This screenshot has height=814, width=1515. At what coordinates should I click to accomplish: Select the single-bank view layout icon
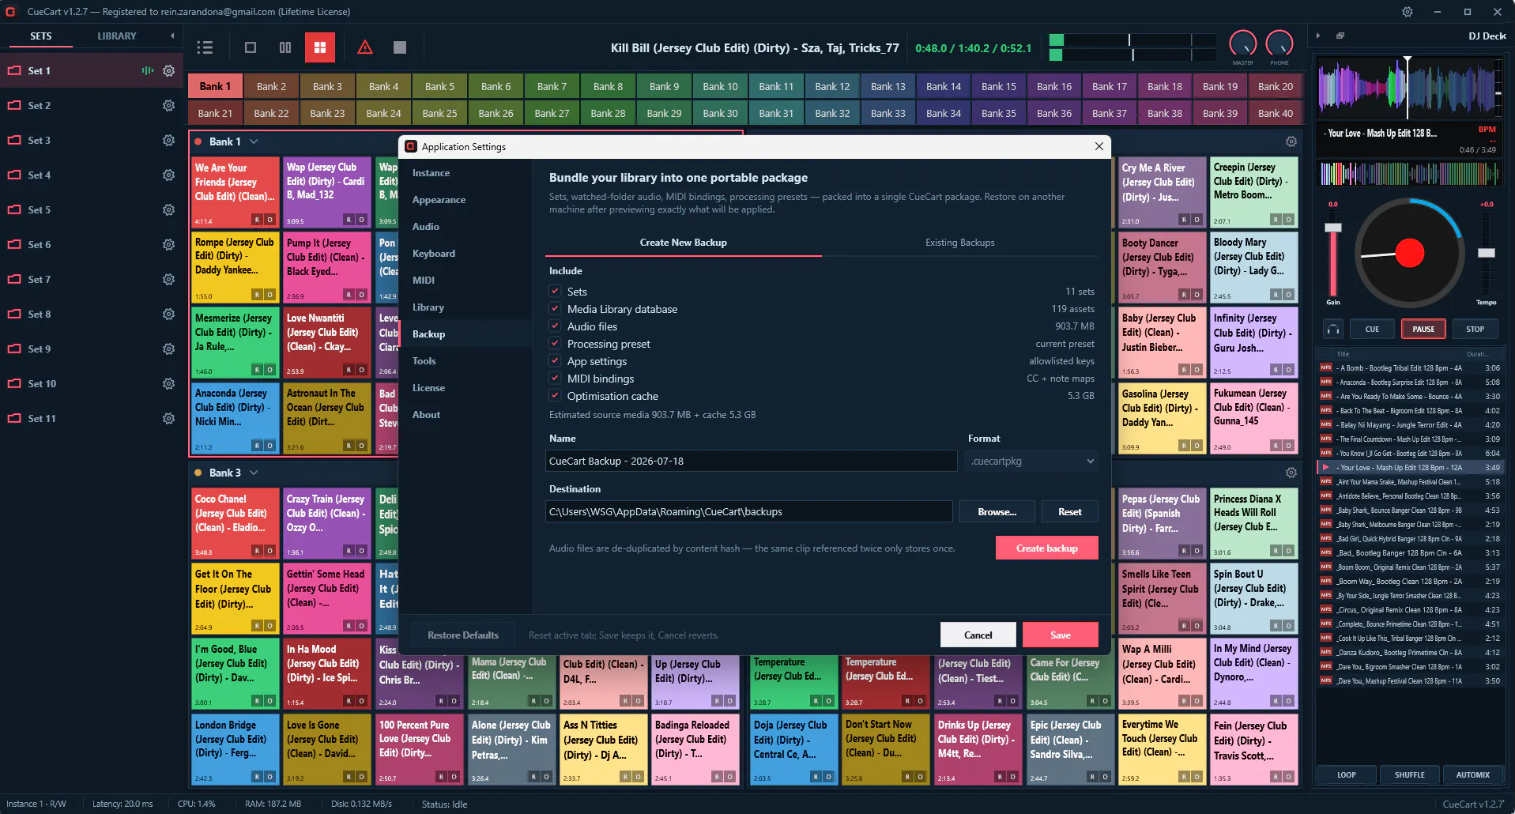(251, 47)
